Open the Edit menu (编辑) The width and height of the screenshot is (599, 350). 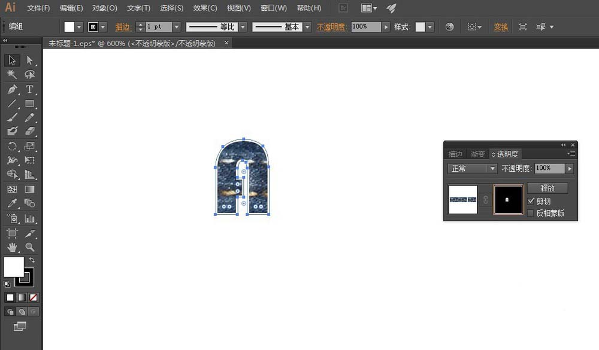pyautogui.click(x=71, y=8)
